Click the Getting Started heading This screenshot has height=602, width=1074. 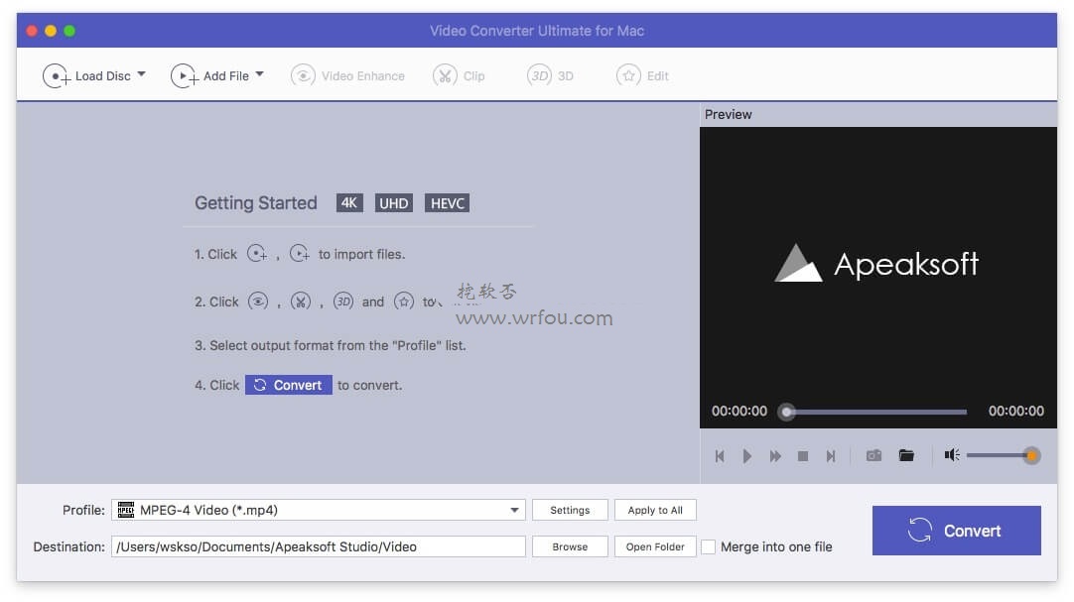tap(255, 203)
